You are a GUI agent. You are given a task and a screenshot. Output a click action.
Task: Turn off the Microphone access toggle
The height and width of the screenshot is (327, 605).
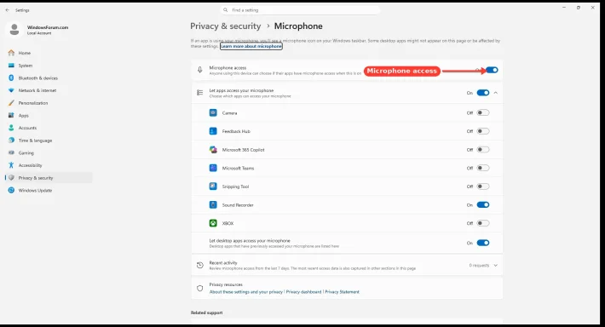click(x=492, y=70)
